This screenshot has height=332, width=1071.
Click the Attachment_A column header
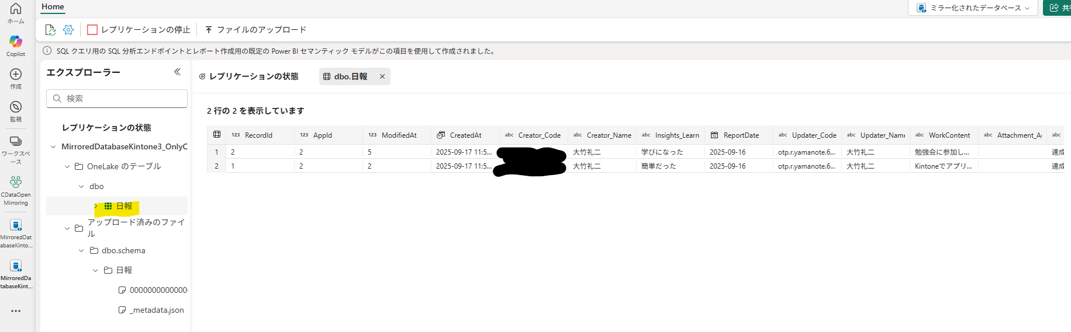[x=1013, y=135]
